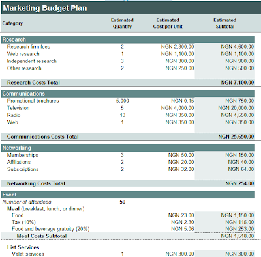This screenshot has height=257, width=261.
Task: Select the Marketing Budget Plan title cell
Action: tap(130, 8)
